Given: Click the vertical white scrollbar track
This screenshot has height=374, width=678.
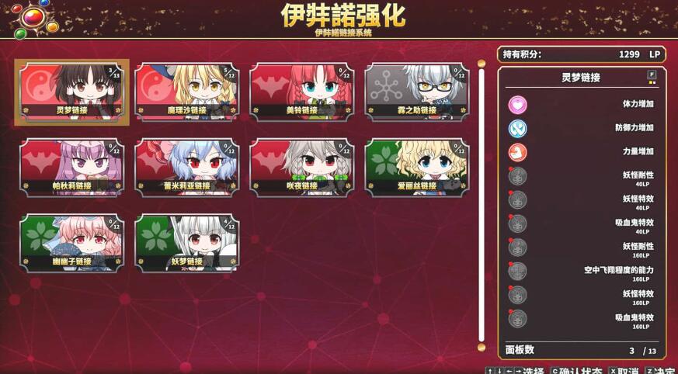Looking at the screenshot, I should (482, 205).
